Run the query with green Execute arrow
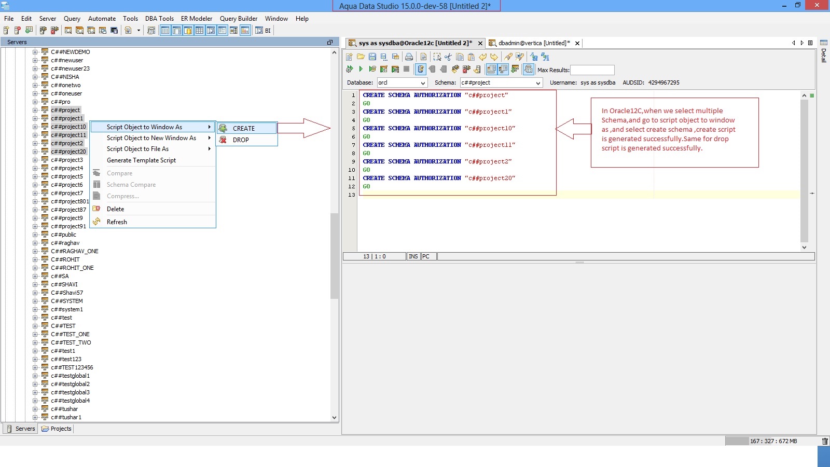The height and width of the screenshot is (467, 830). click(x=361, y=69)
